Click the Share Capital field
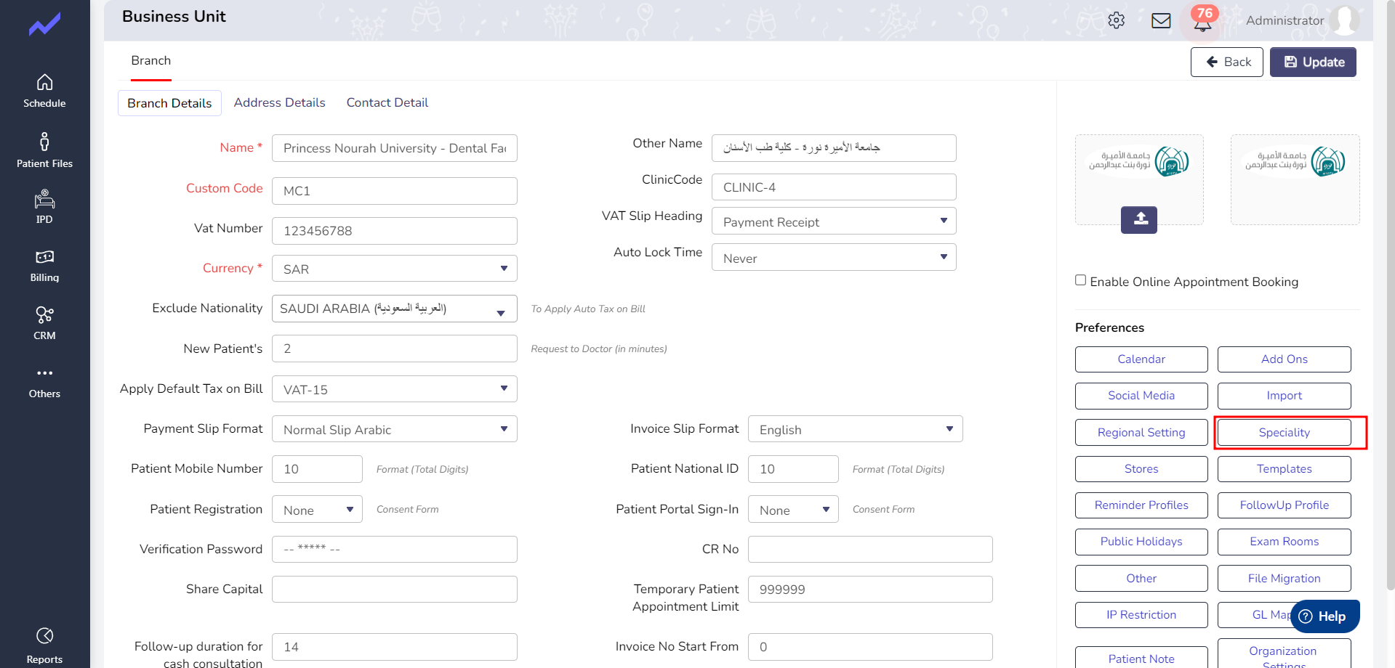 (395, 590)
